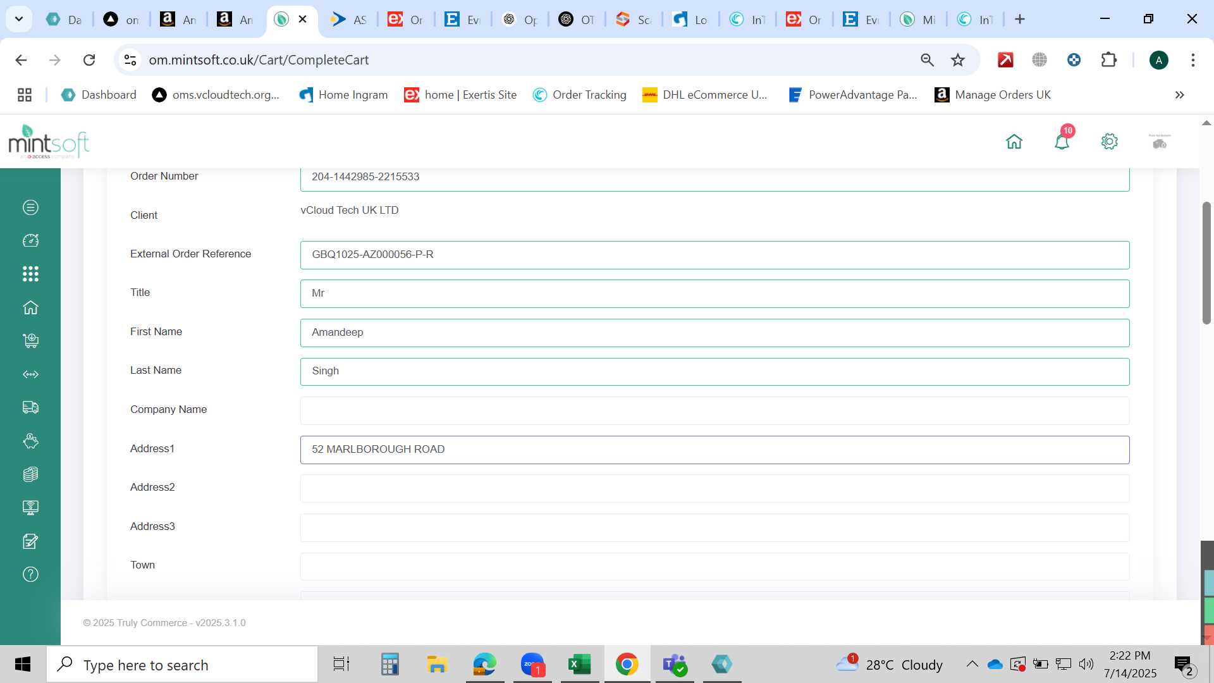This screenshot has height=683, width=1214.
Task: Go to Mintsoft home via header house icon
Action: coord(1014,142)
